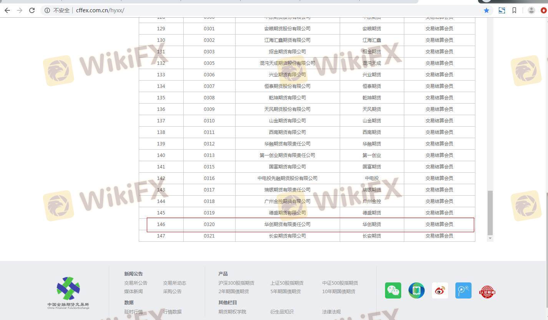Click the 其他栏目 footer heading
The width and height of the screenshot is (548, 320).
click(x=228, y=302)
